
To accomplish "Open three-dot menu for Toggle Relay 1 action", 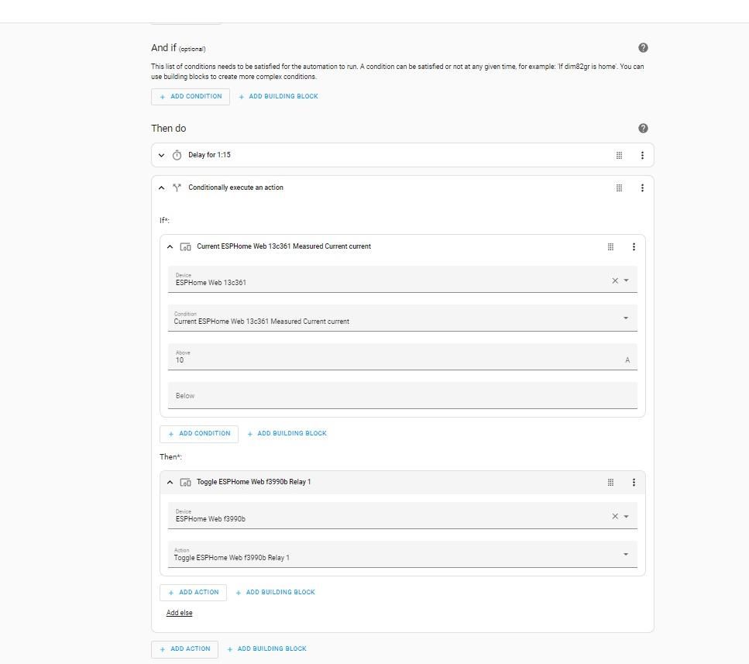I will [634, 482].
